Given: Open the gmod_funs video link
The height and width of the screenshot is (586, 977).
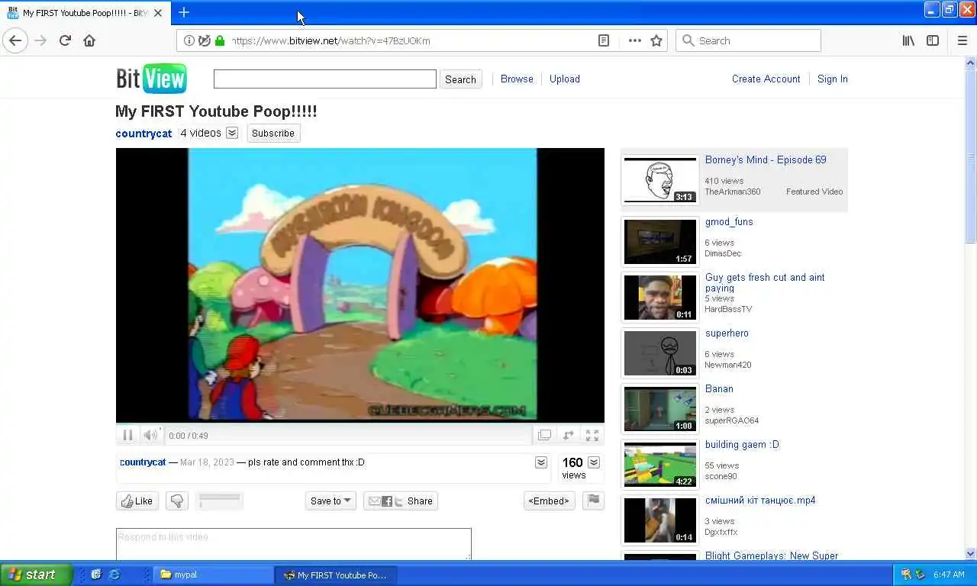Looking at the screenshot, I should pos(729,222).
